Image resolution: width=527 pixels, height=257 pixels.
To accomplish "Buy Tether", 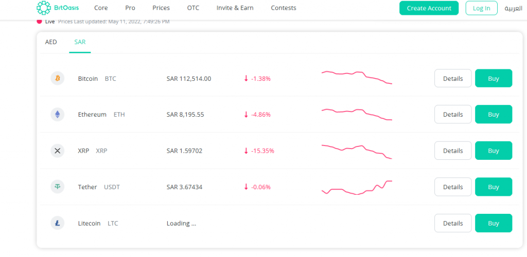I will pyautogui.click(x=494, y=187).
